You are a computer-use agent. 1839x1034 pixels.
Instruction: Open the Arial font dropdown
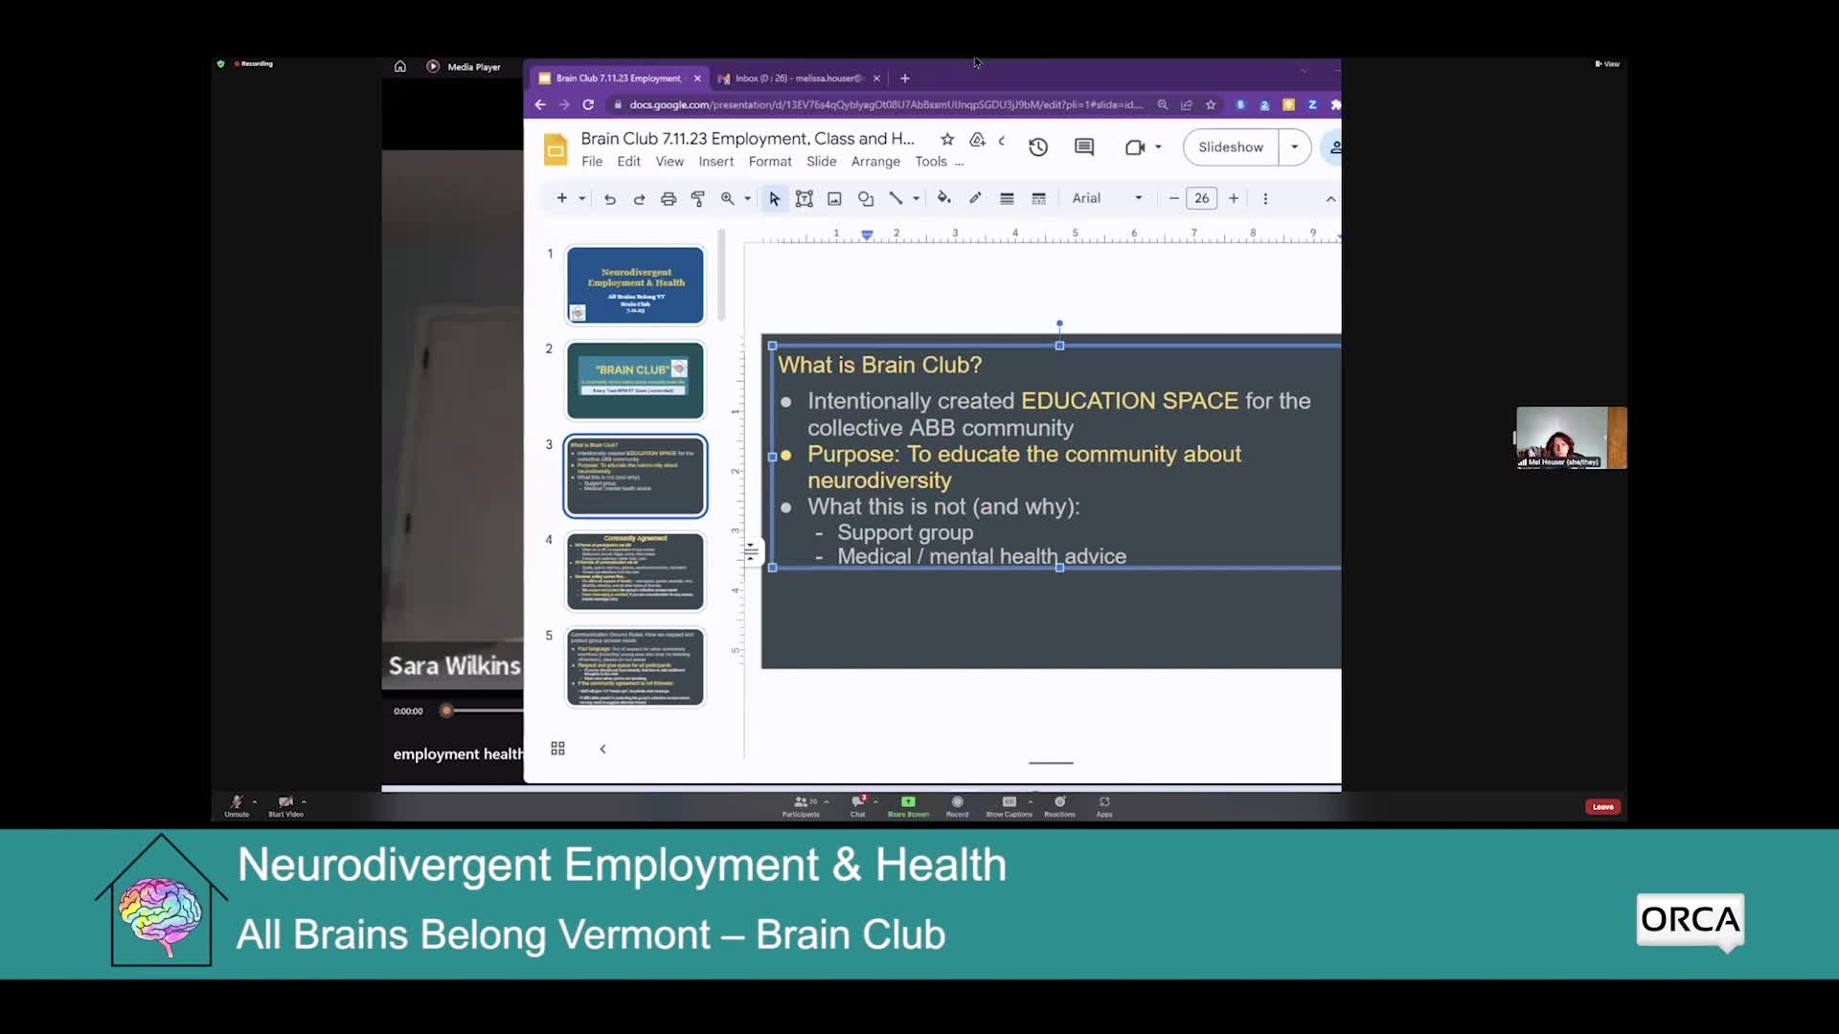pos(1107,198)
